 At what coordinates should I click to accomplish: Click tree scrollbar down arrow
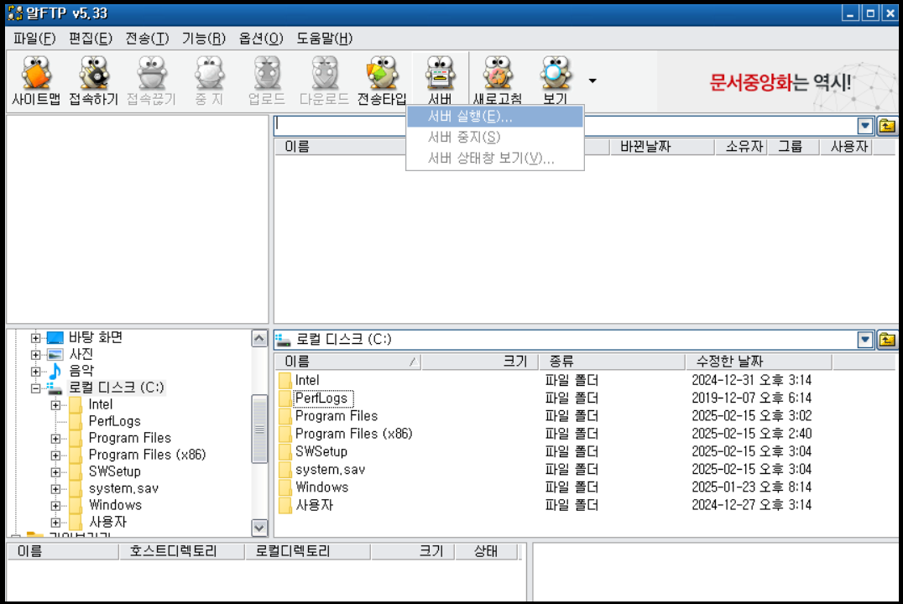(259, 528)
